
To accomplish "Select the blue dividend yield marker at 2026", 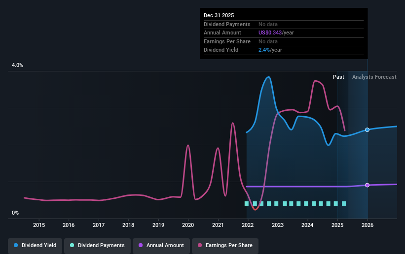I will pos(367,130).
